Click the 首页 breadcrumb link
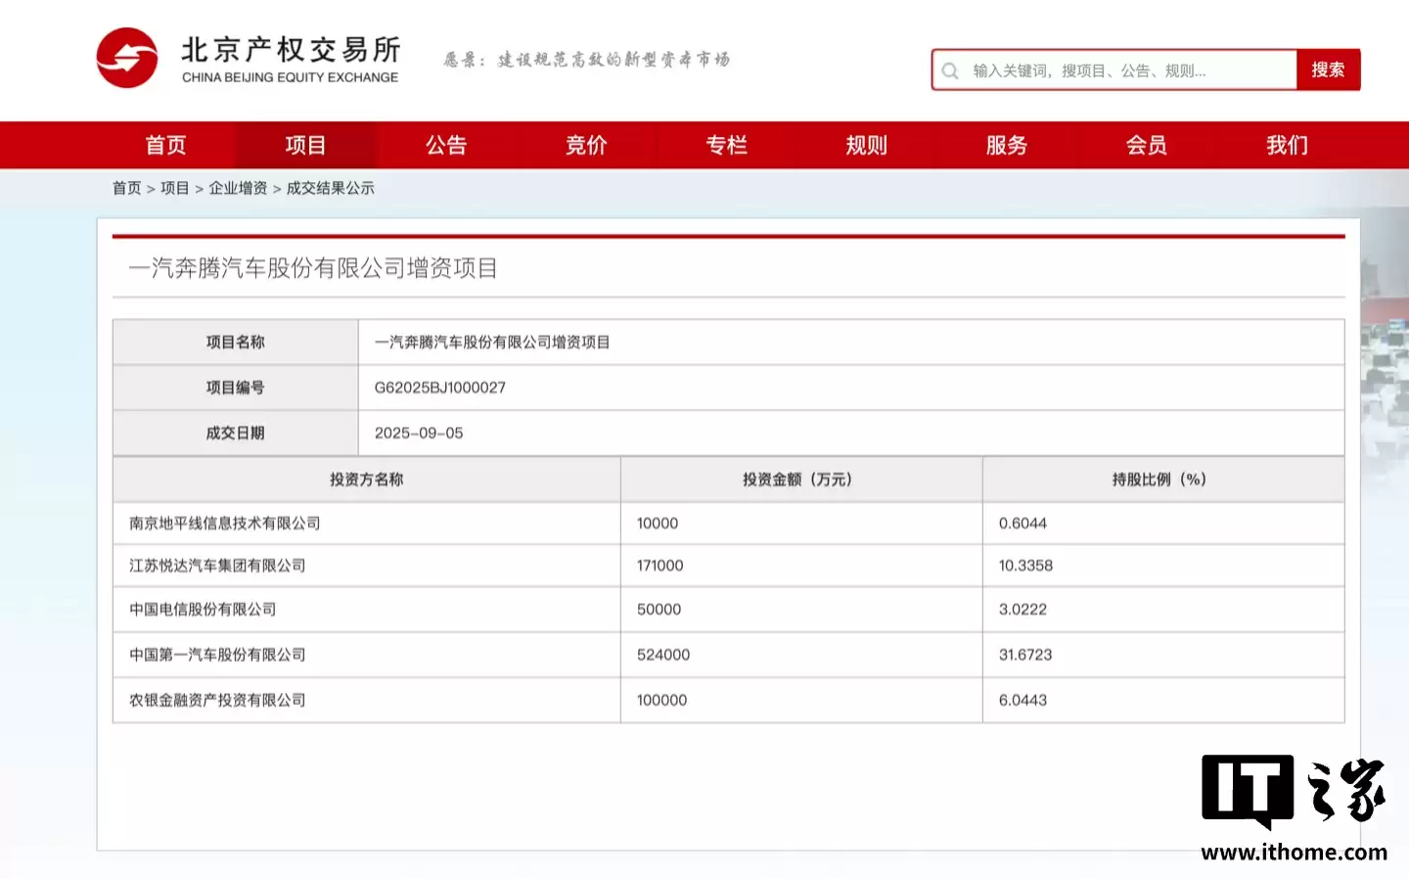The image size is (1409, 879). click(126, 188)
